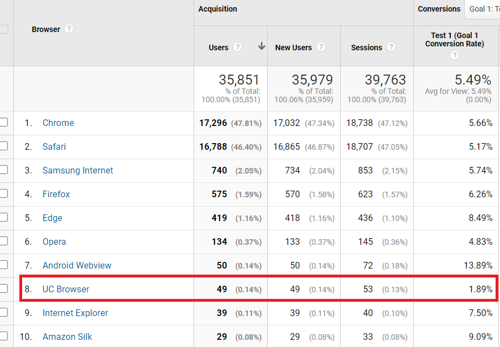This screenshot has height=347, width=500.
Task: Click the Acquisition group header
Action: tap(217, 9)
